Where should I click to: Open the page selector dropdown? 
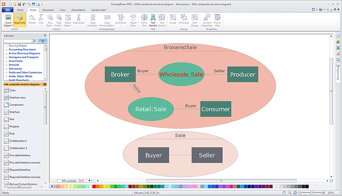[x=89, y=181]
